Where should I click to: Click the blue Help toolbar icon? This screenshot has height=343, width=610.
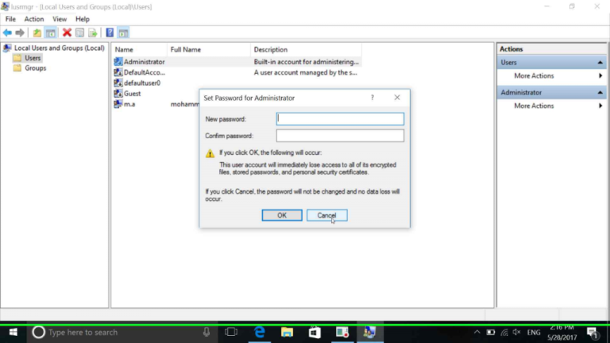[110, 33]
